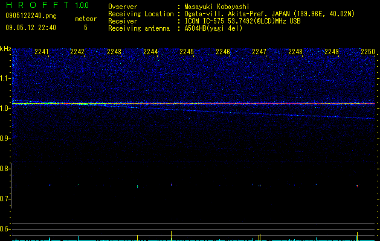
Task: Click the meteor count value 5
Action: (86, 28)
